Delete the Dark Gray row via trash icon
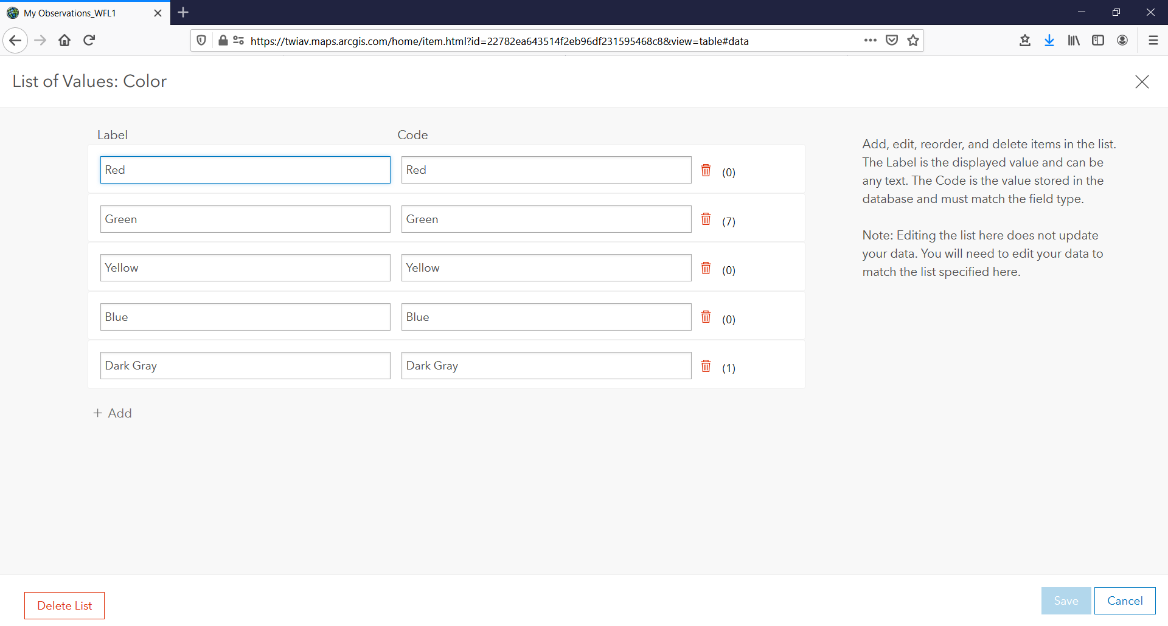1168x626 pixels. coord(706,365)
